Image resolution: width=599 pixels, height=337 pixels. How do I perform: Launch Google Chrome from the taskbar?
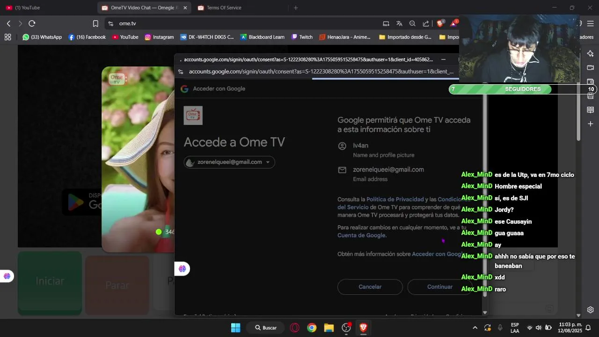click(x=312, y=328)
